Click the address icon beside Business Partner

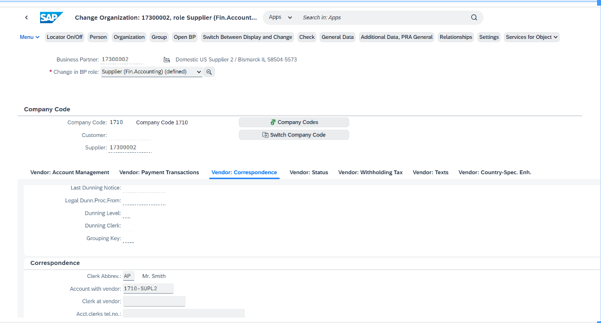[x=166, y=60]
